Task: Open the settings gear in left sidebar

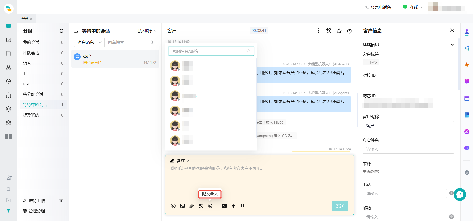Action: (x=8, y=123)
